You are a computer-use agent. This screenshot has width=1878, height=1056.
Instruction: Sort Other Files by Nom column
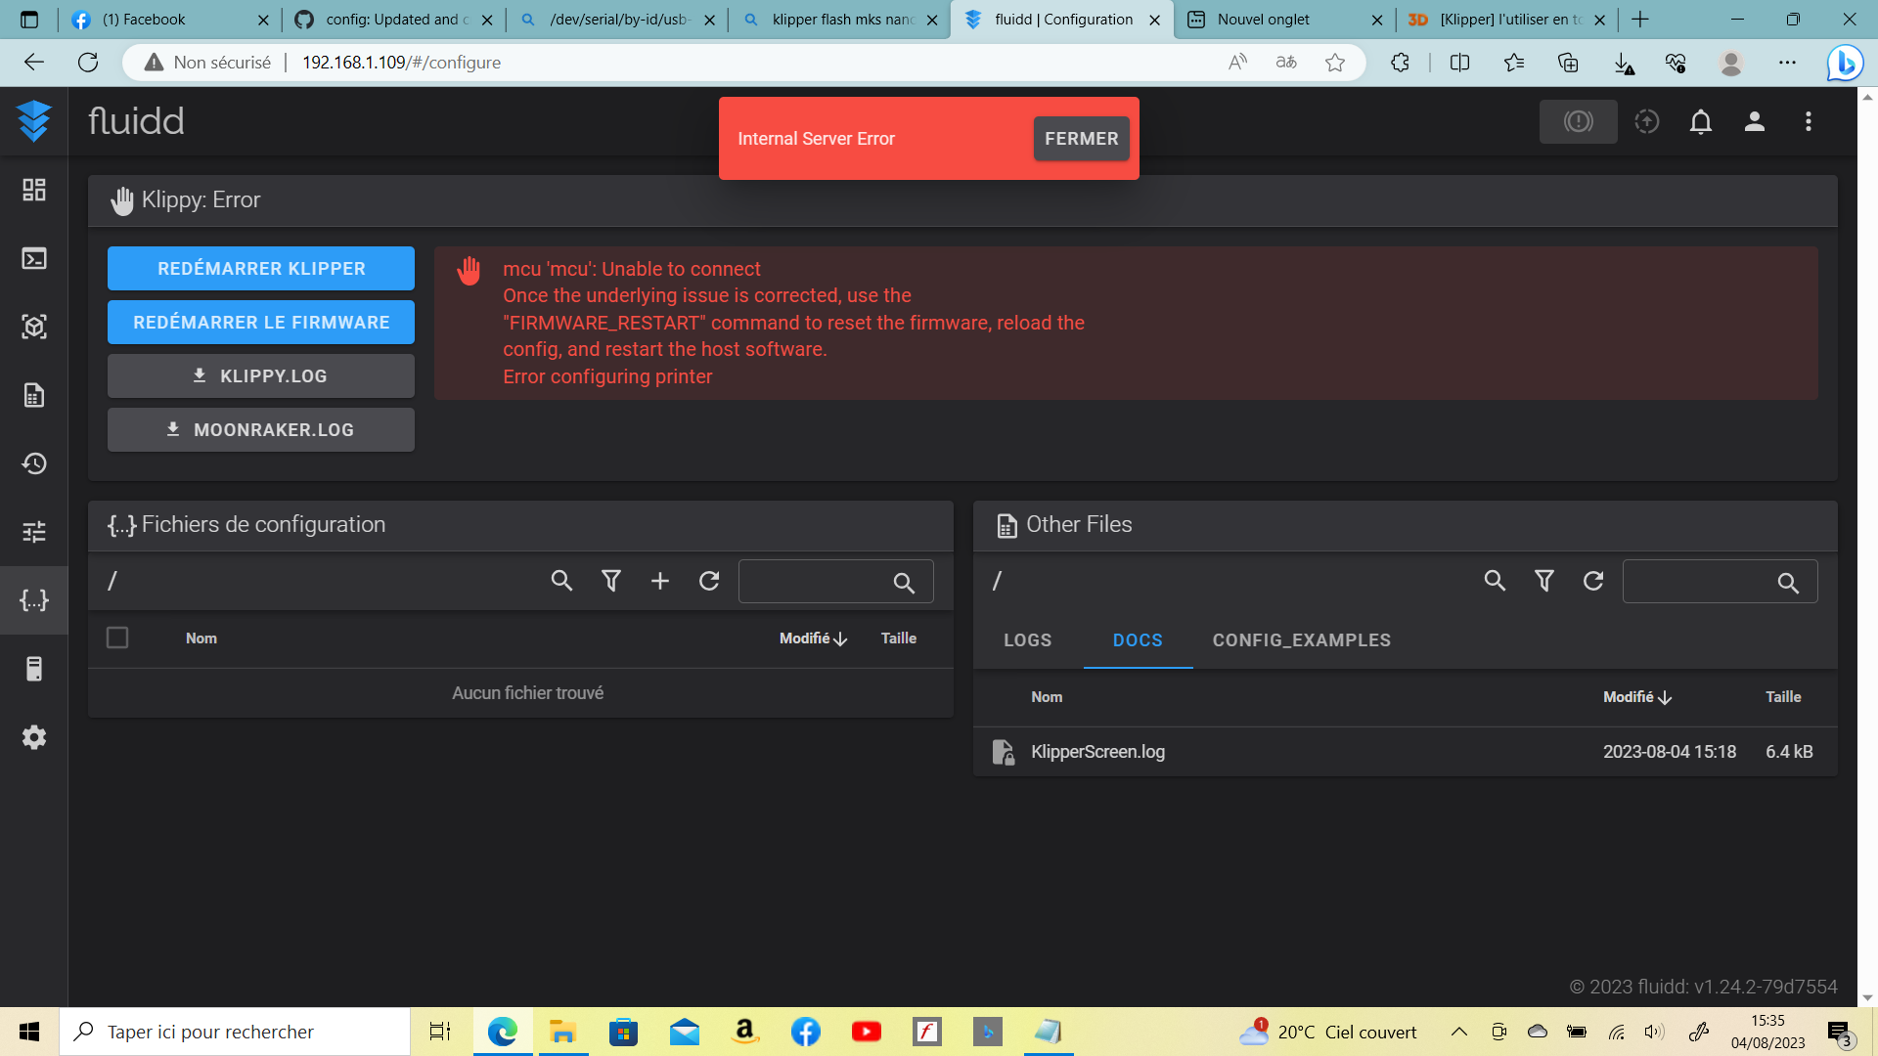point(1047,697)
